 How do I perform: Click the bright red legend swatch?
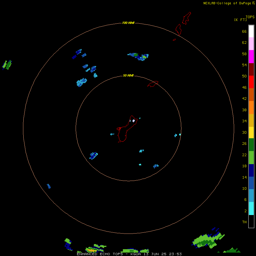pyautogui.click(x=251, y=82)
